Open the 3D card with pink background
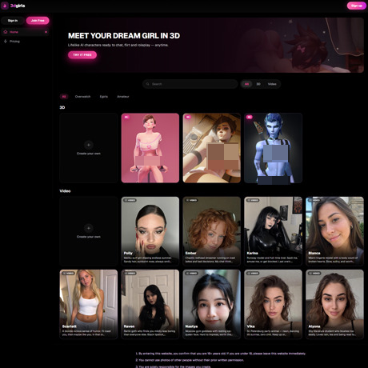 click(x=150, y=148)
